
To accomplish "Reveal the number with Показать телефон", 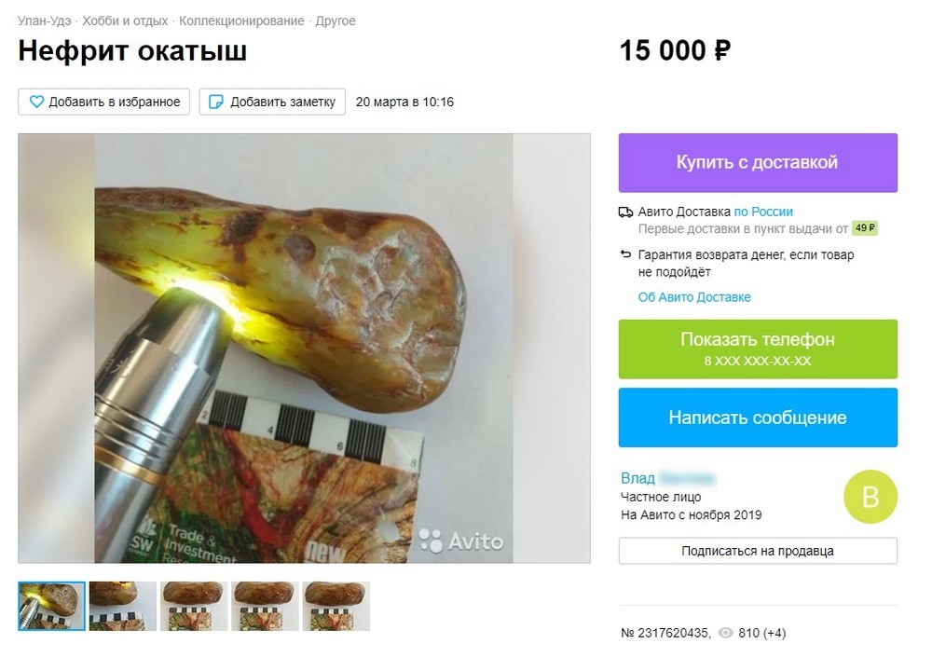I will [758, 349].
